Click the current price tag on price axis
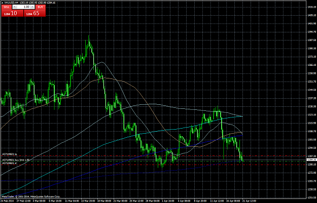This screenshot has width=317, height=203. pos(311,159)
